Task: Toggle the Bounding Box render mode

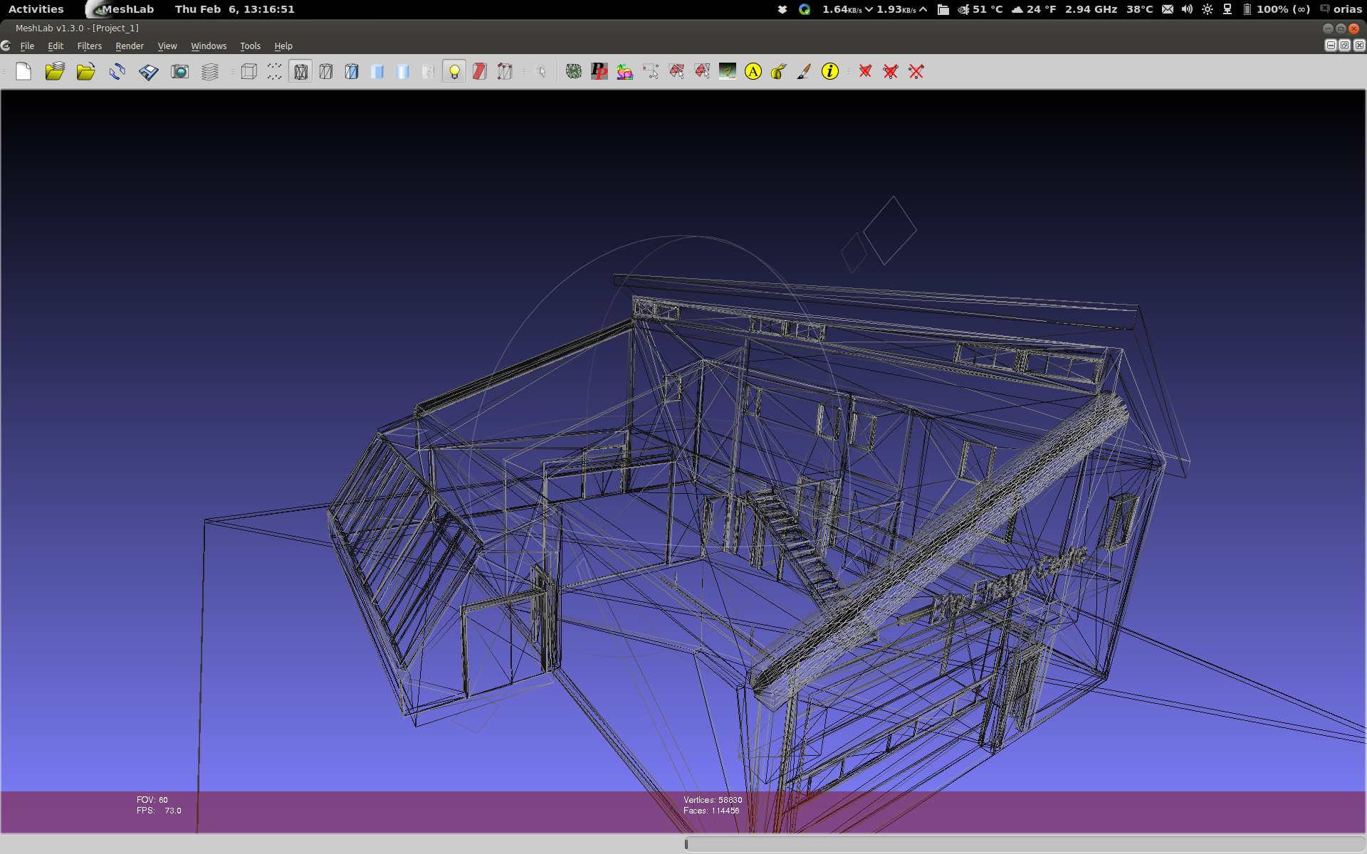Action: pos(249,71)
